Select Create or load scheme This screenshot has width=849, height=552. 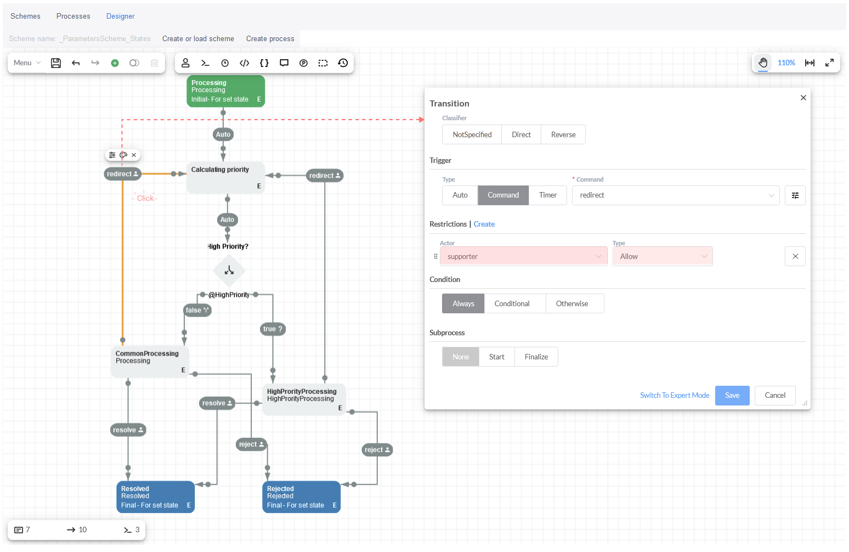[x=198, y=39]
